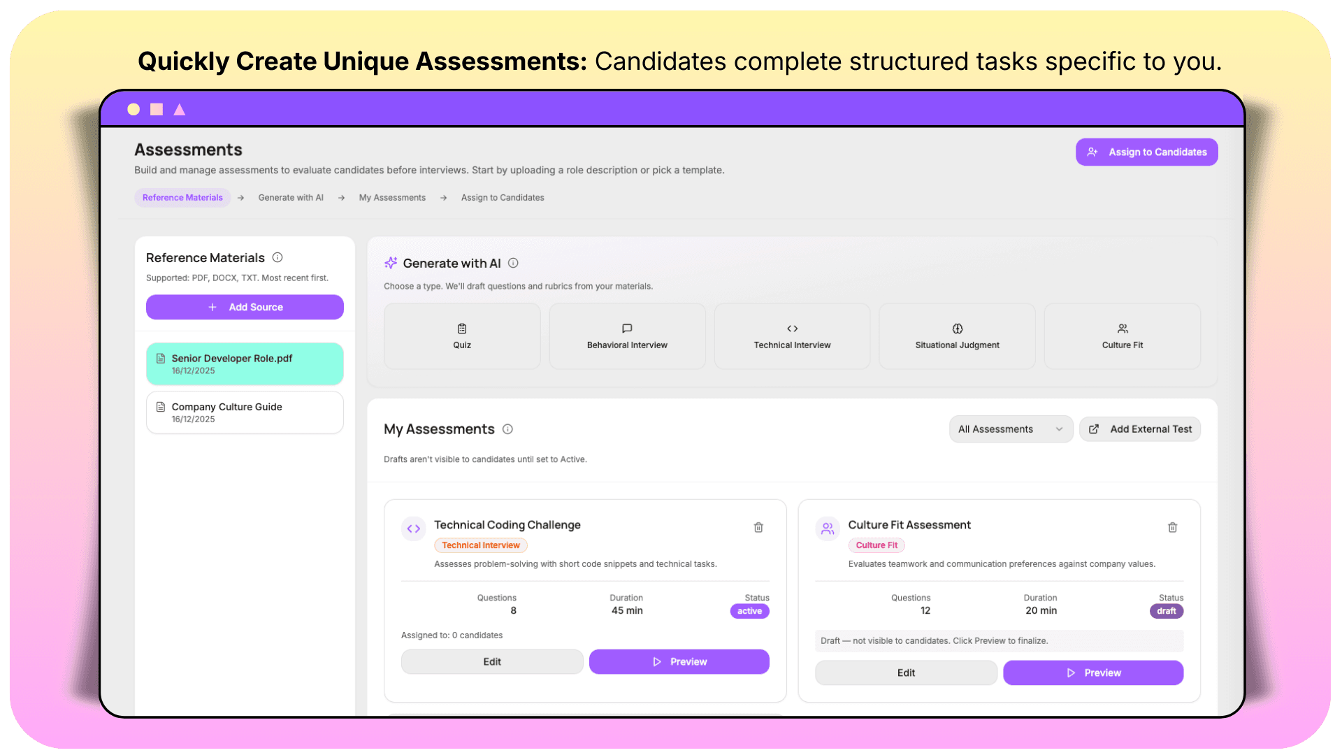Go to the Generate with AI step
The height and width of the screenshot is (755, 1342).
point(291,198)
